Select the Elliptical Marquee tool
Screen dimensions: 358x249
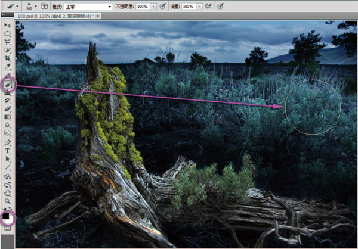click(x=8, y=33)
